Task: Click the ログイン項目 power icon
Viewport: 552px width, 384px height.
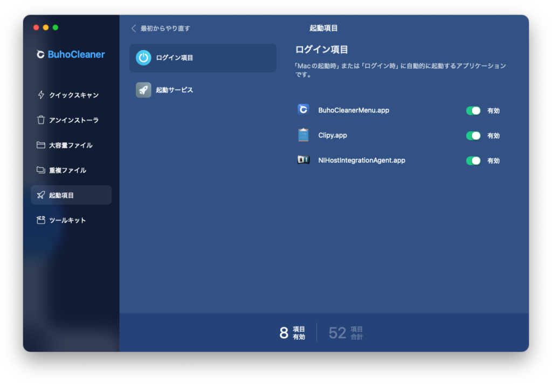Action: click(x=143, y=58)
